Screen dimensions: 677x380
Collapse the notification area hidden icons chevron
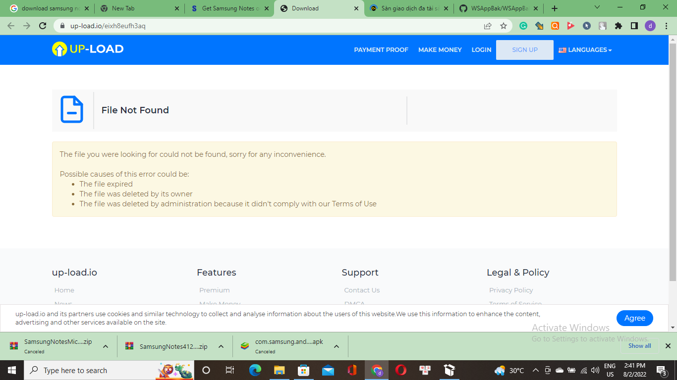point(535,370)
